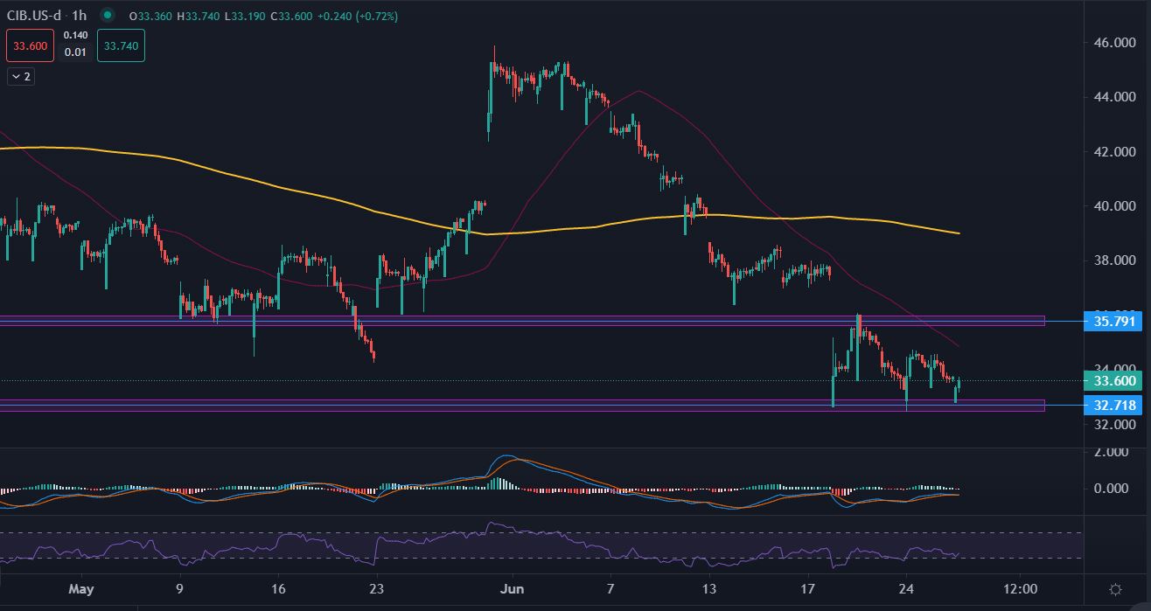The width and height of the screenshot is (1151, 611).
Task: Click the red 33.600 sell price button
Action: coord(30,46)
